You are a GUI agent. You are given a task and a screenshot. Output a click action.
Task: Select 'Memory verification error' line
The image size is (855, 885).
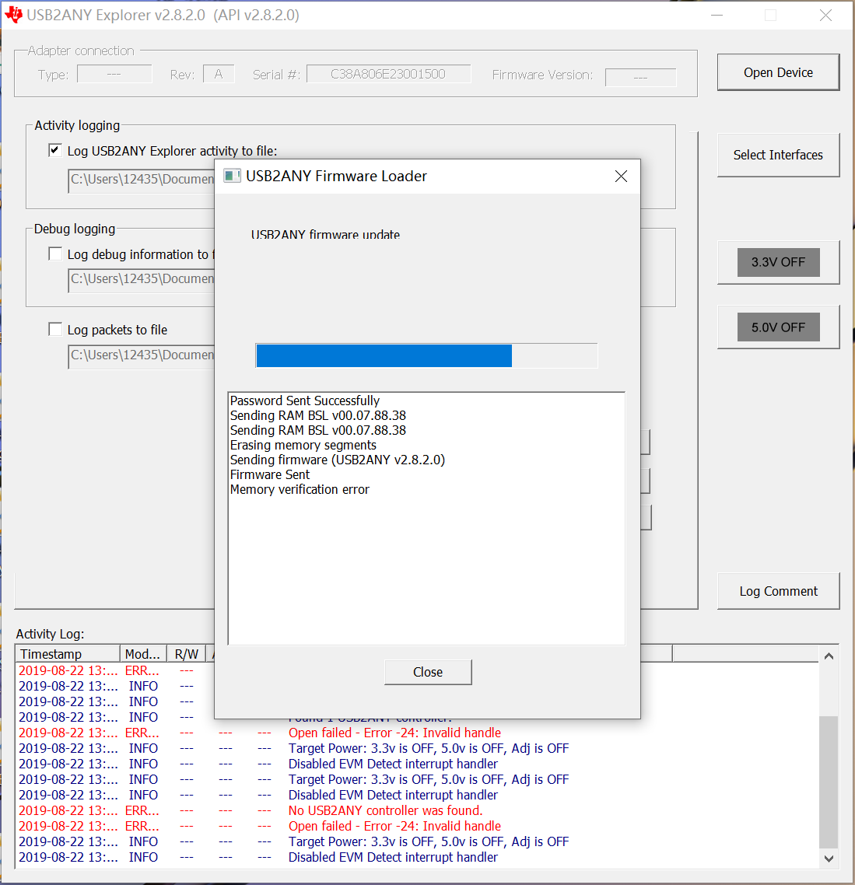click(300, 490)
